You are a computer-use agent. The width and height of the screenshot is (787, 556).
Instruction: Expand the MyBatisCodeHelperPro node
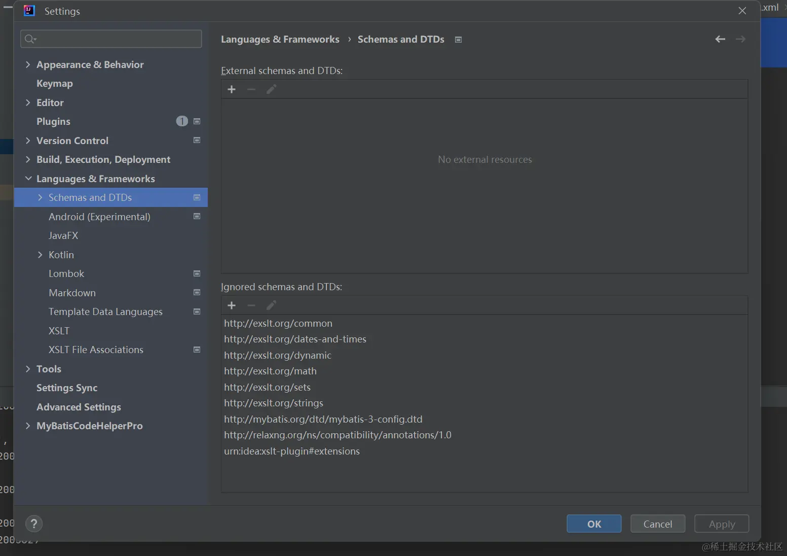pyautogui.click(x=28, y=426)
